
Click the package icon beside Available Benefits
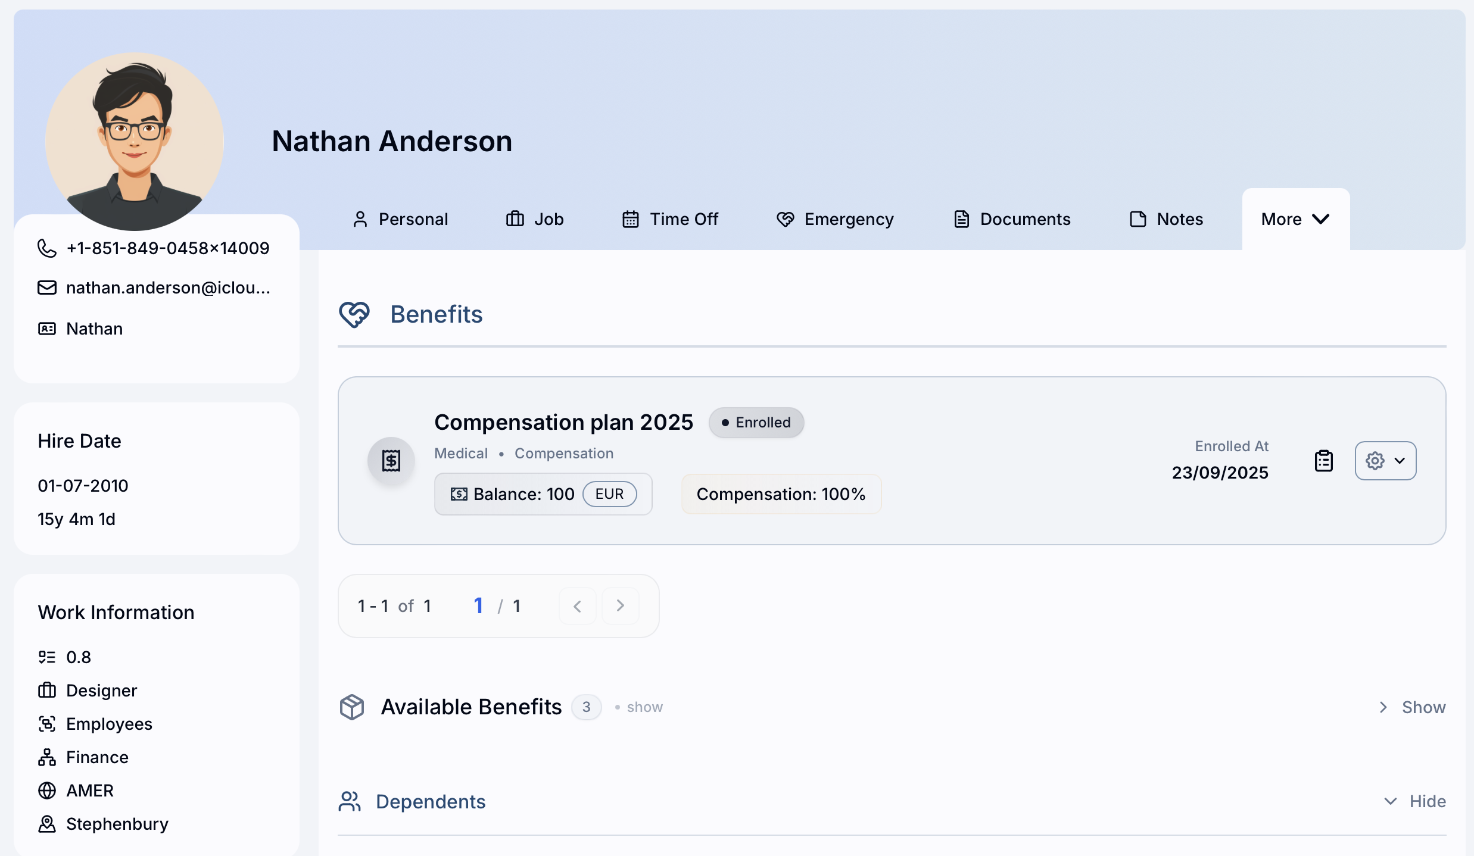coord(351,707)
